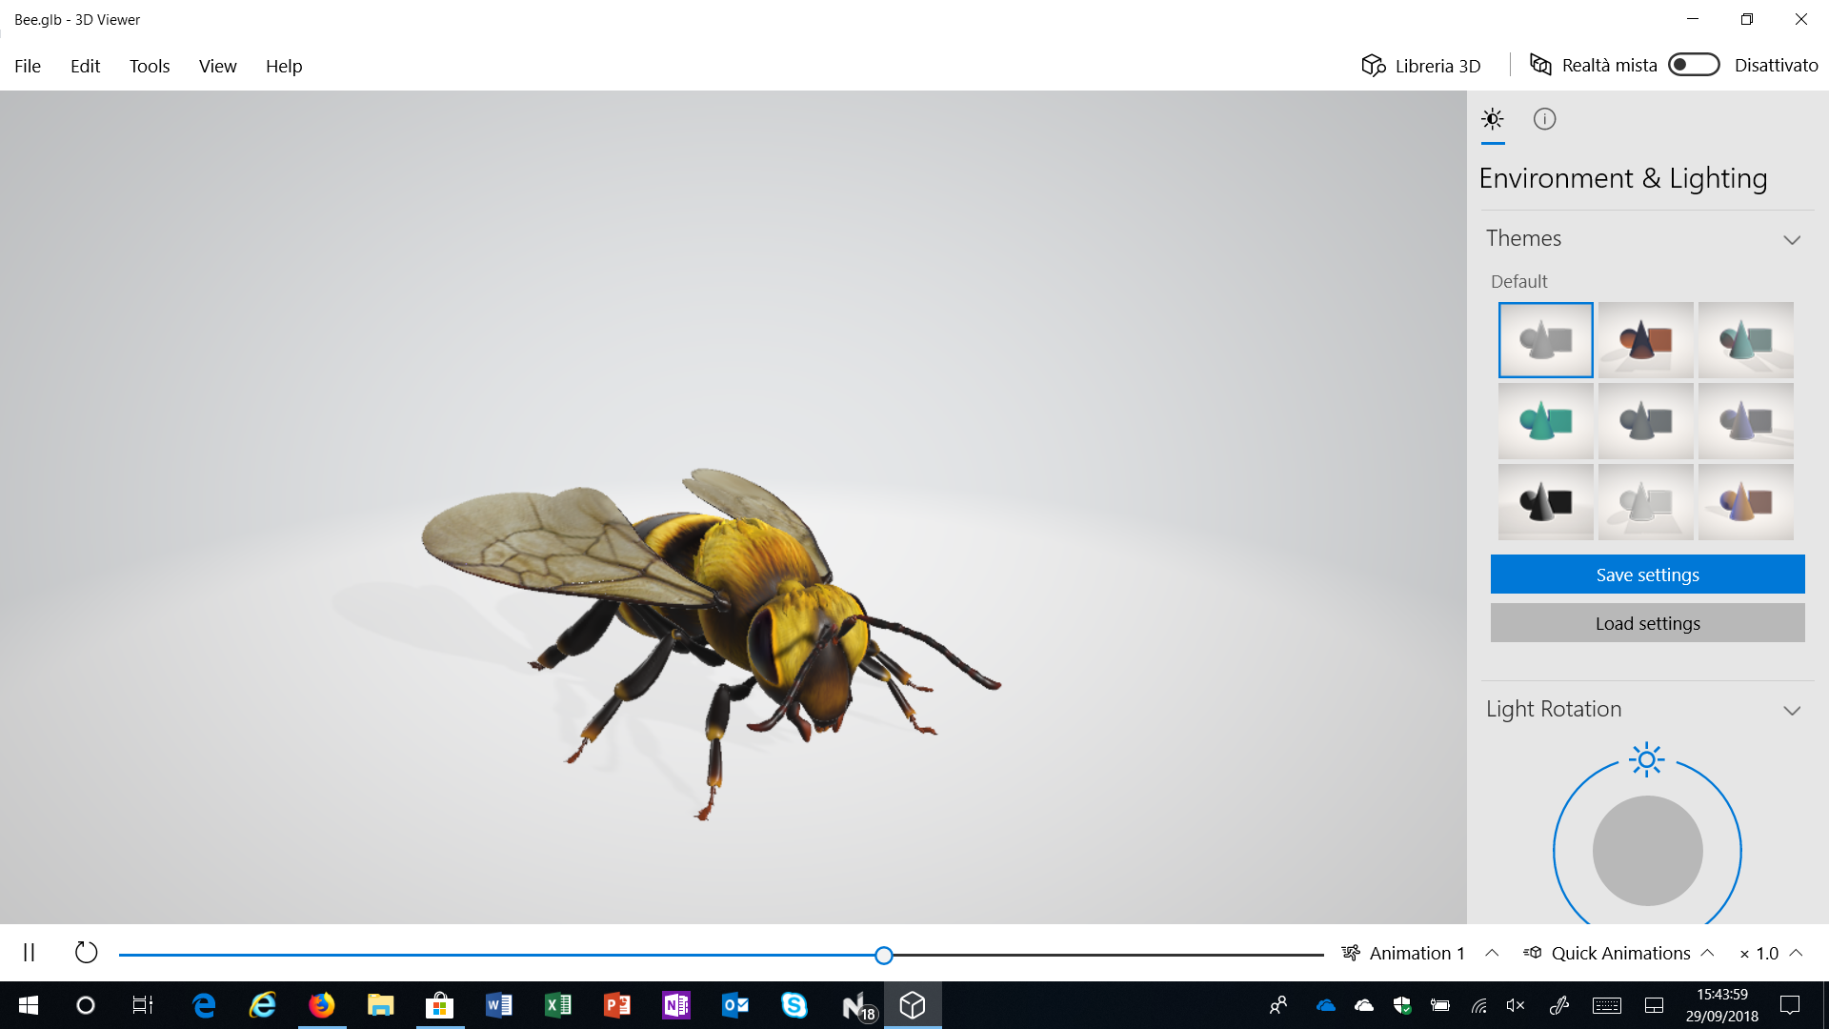The image size is (1829, 1029).
Task: Click the battery status tray icon
Action: [1440, 1005]
